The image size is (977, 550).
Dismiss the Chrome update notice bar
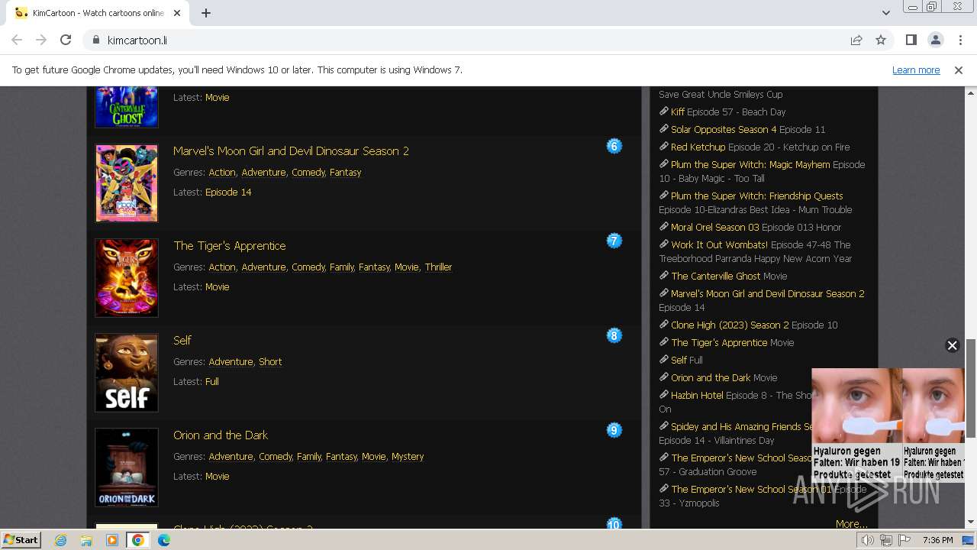click(x=959, y=70)
